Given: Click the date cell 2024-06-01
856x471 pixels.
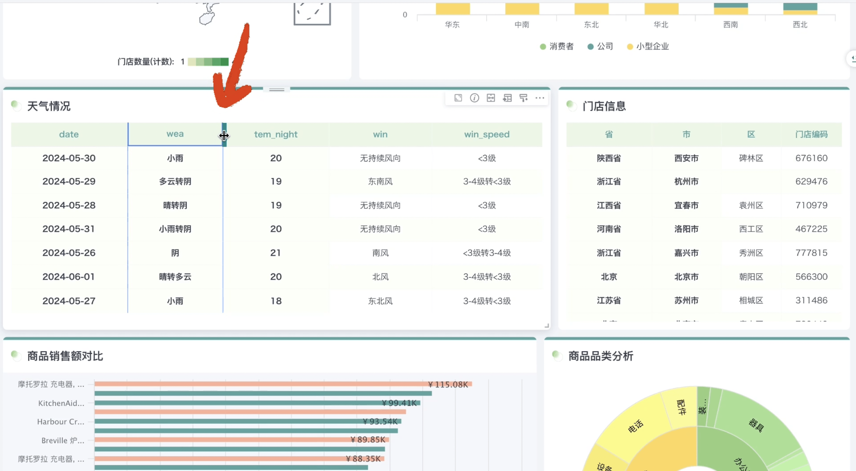Looking at the screenshot, I should [x=69, y=277].
